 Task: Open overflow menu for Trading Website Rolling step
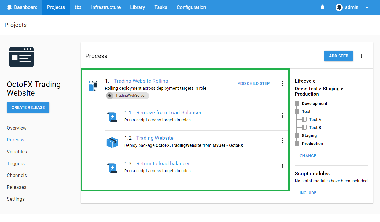pos(282,84)
